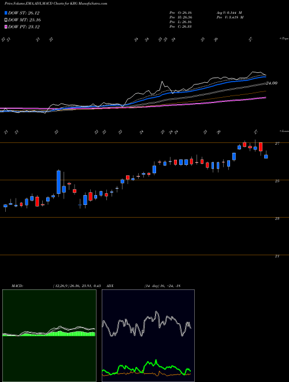Click the tall blue candlestick near price 25
The image size is (289, 382).
(x=58, y=182)
